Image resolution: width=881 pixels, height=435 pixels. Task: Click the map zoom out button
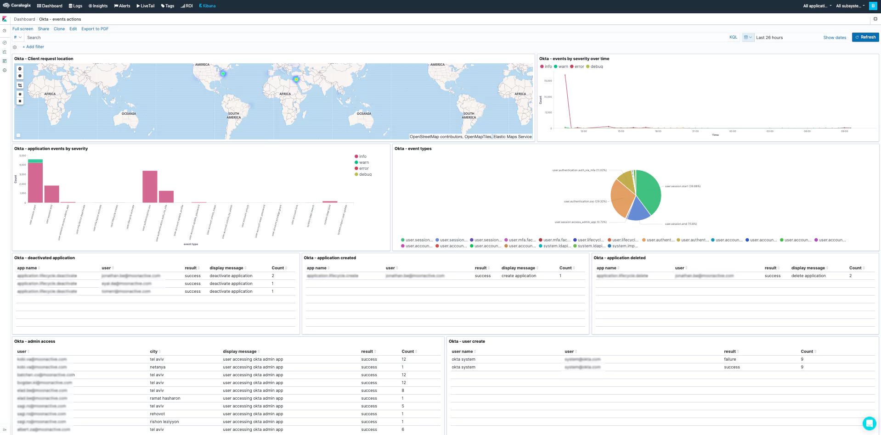(20, 76)
